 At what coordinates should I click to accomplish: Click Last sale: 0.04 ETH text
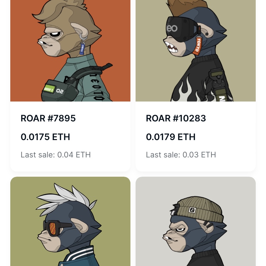tap(56, 155)
